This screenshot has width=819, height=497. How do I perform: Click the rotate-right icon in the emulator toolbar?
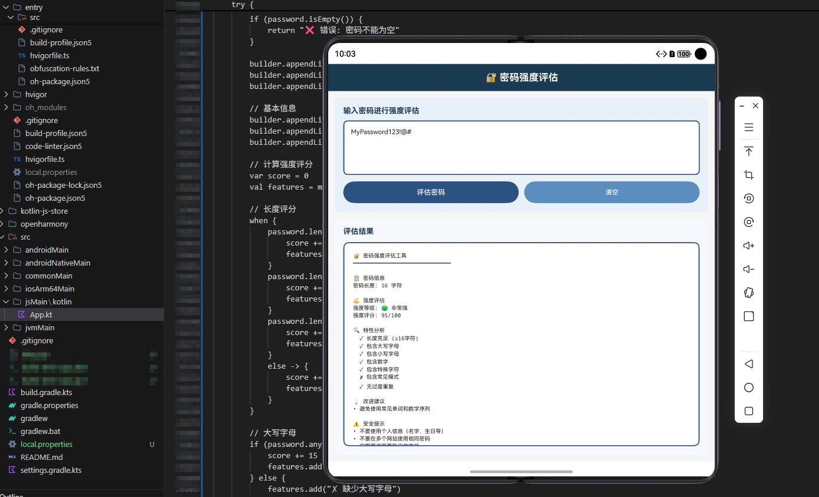pyautogui.click(x=749, y=222)
